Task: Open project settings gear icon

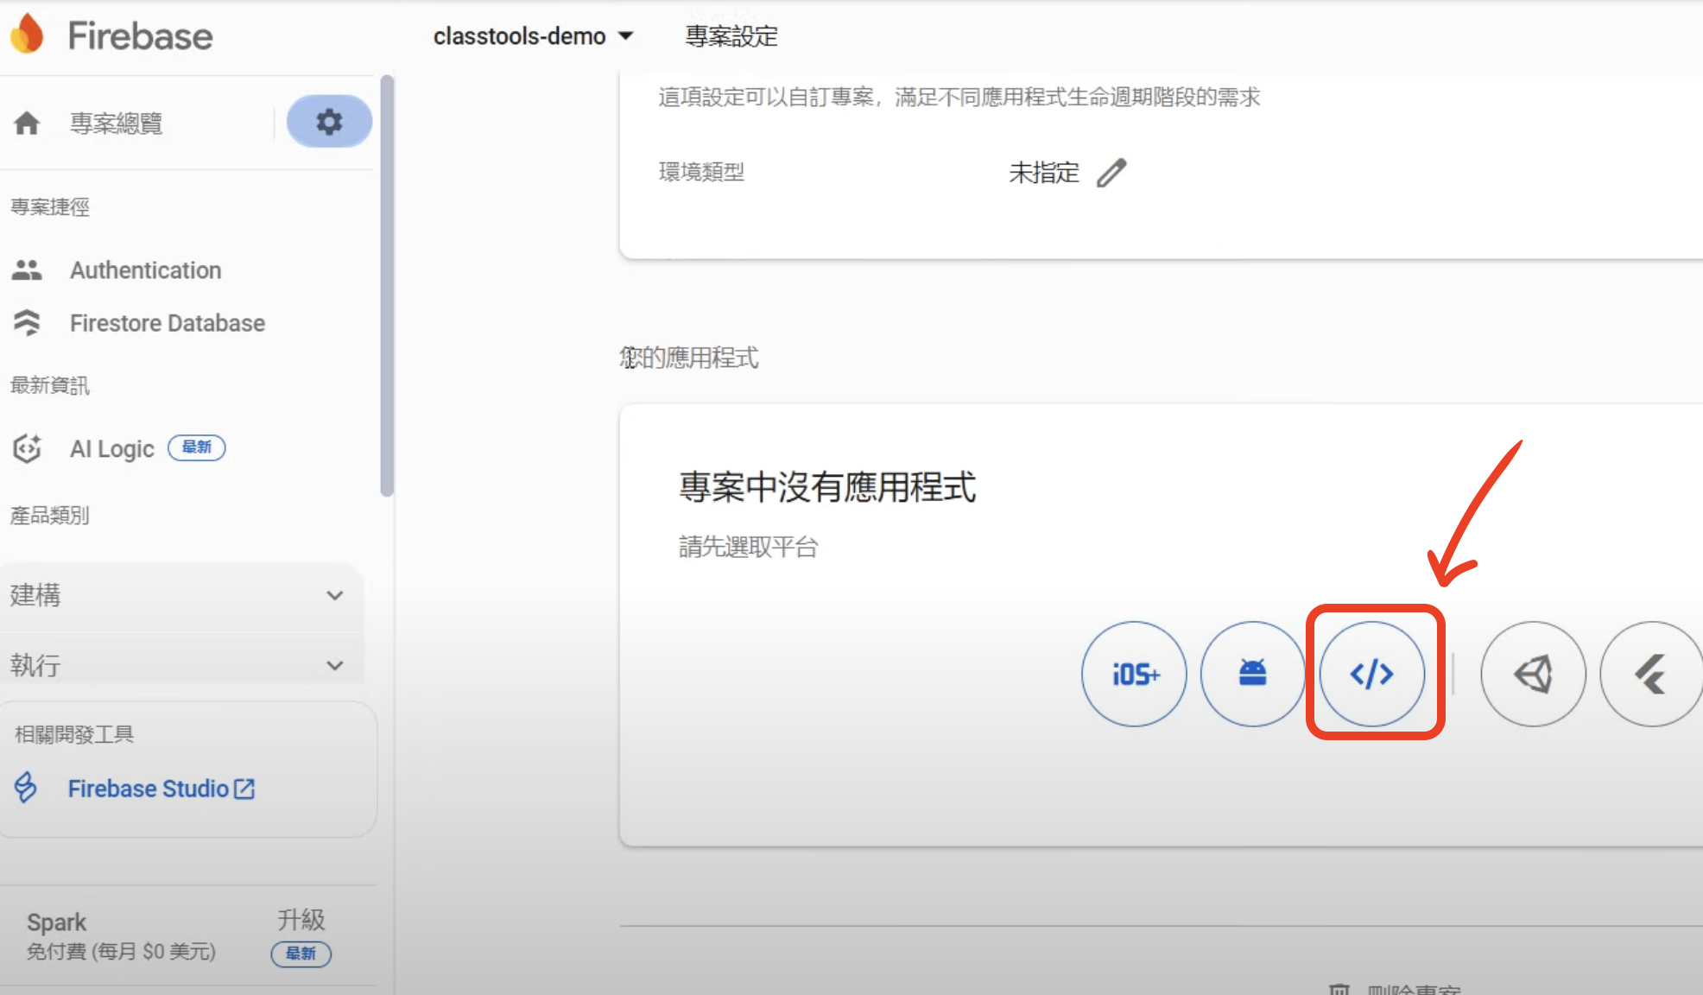Action: pos(329,122)
